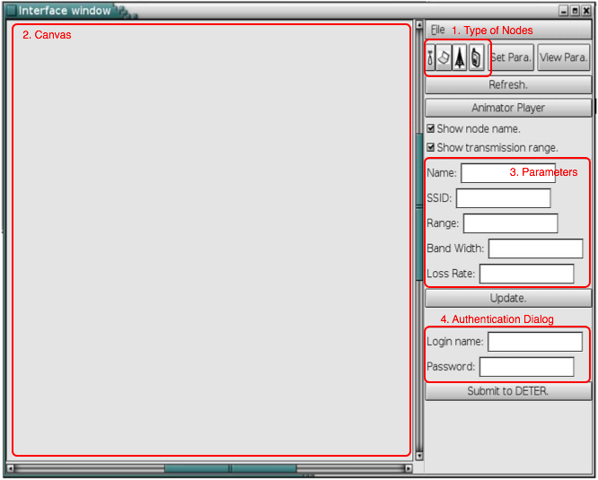Disable Show transmission range option
This screenshot has height=480, width=598.
(431, 147)
